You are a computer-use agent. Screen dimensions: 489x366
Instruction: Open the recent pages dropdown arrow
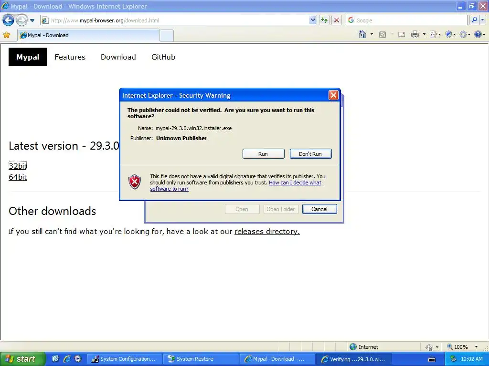click(32, 20)
